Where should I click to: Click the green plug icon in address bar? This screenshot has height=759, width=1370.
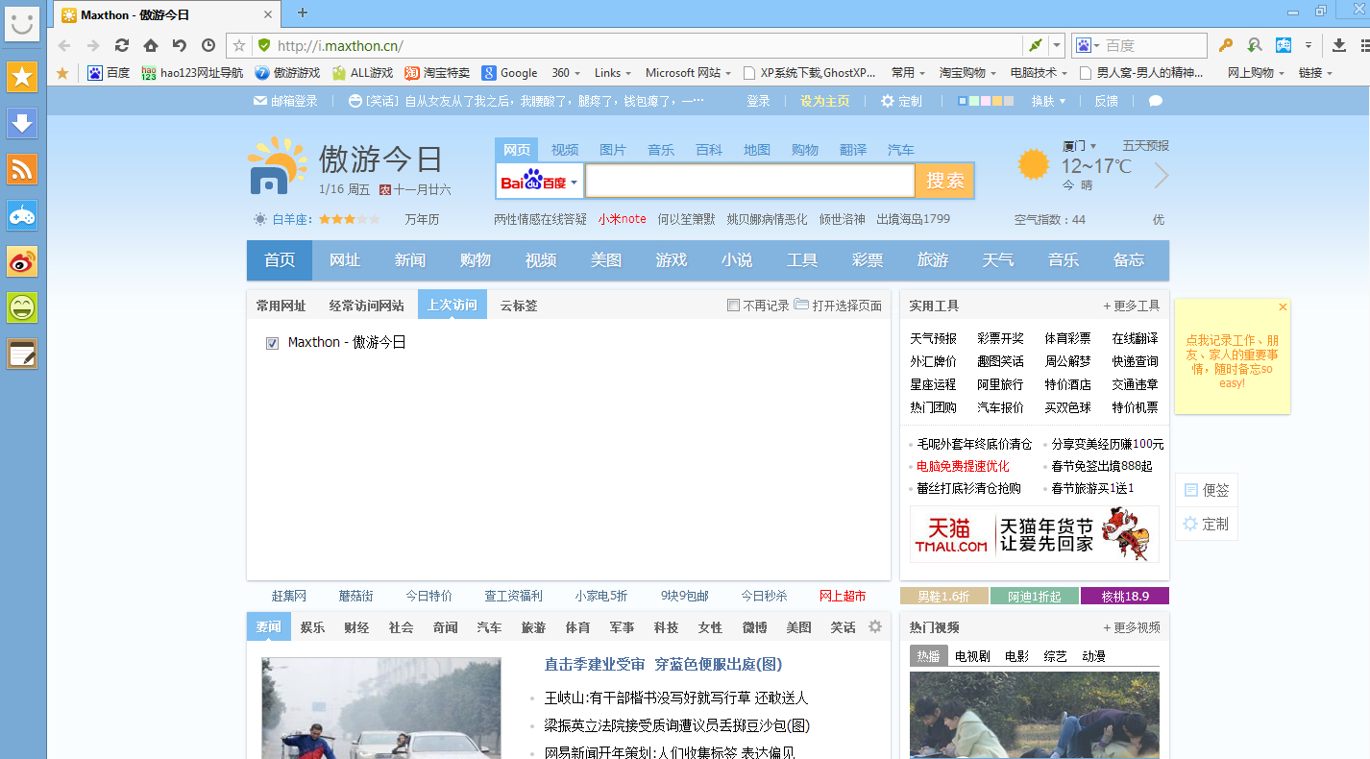tap(1035, 45)
